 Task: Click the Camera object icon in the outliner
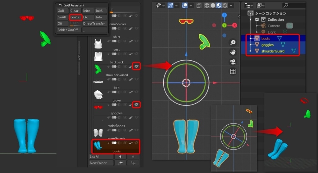coord(263,26)
